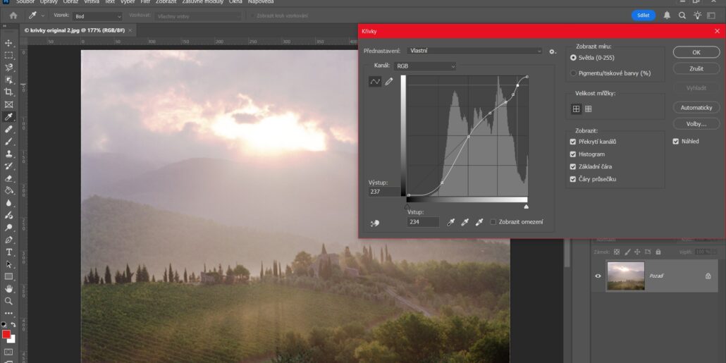
Task: Activate on-image curve adjustment hand tool
Action: 375,223
